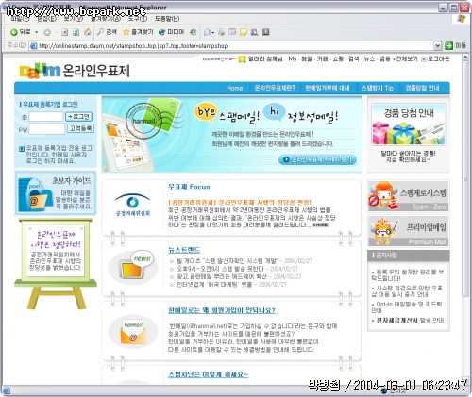Click the gray Forward arrow button
The height and width of the screenshot is (397, 472).
click(47, 32)
